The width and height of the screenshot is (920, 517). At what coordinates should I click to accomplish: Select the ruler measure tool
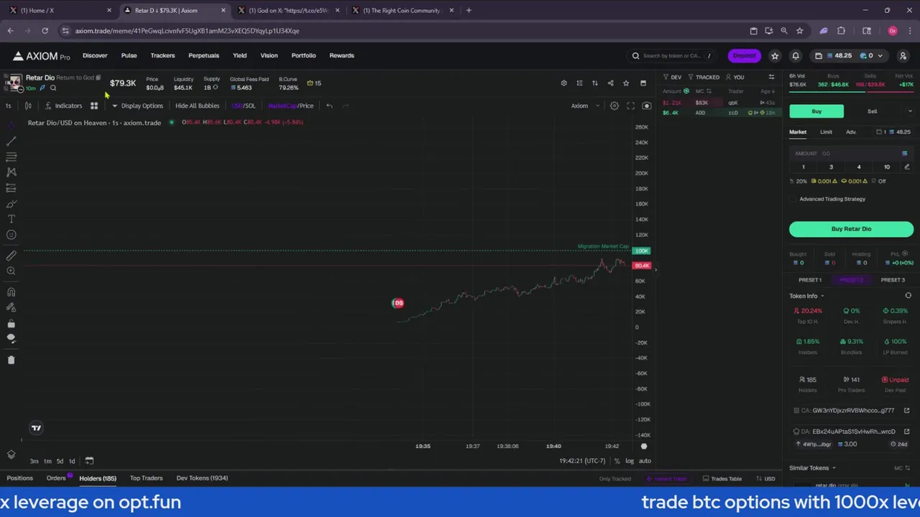pyautogui.click(x=11, y=256)
